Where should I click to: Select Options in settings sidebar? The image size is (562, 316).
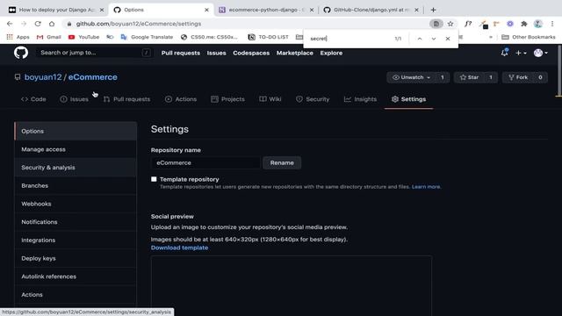(76, 131)
